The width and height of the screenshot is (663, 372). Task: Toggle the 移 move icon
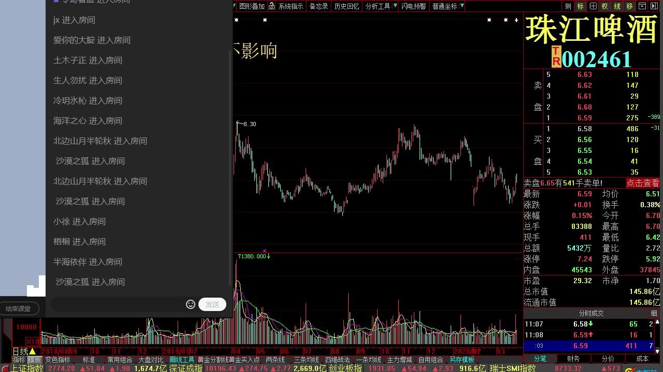pos(629,6)
